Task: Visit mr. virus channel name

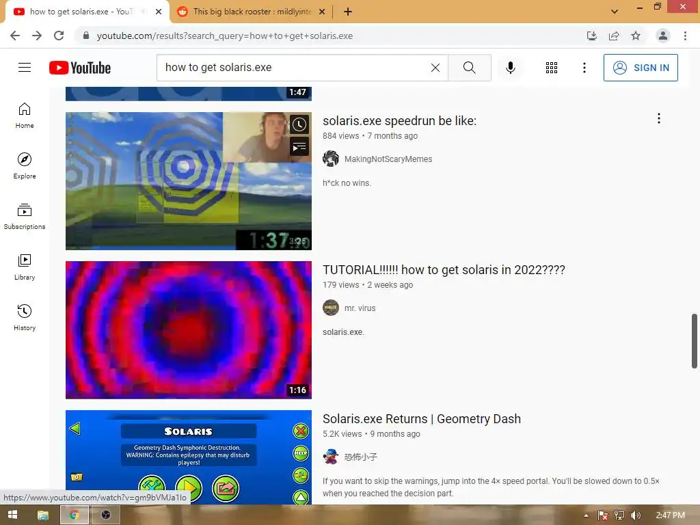Action: pos(360,308)
